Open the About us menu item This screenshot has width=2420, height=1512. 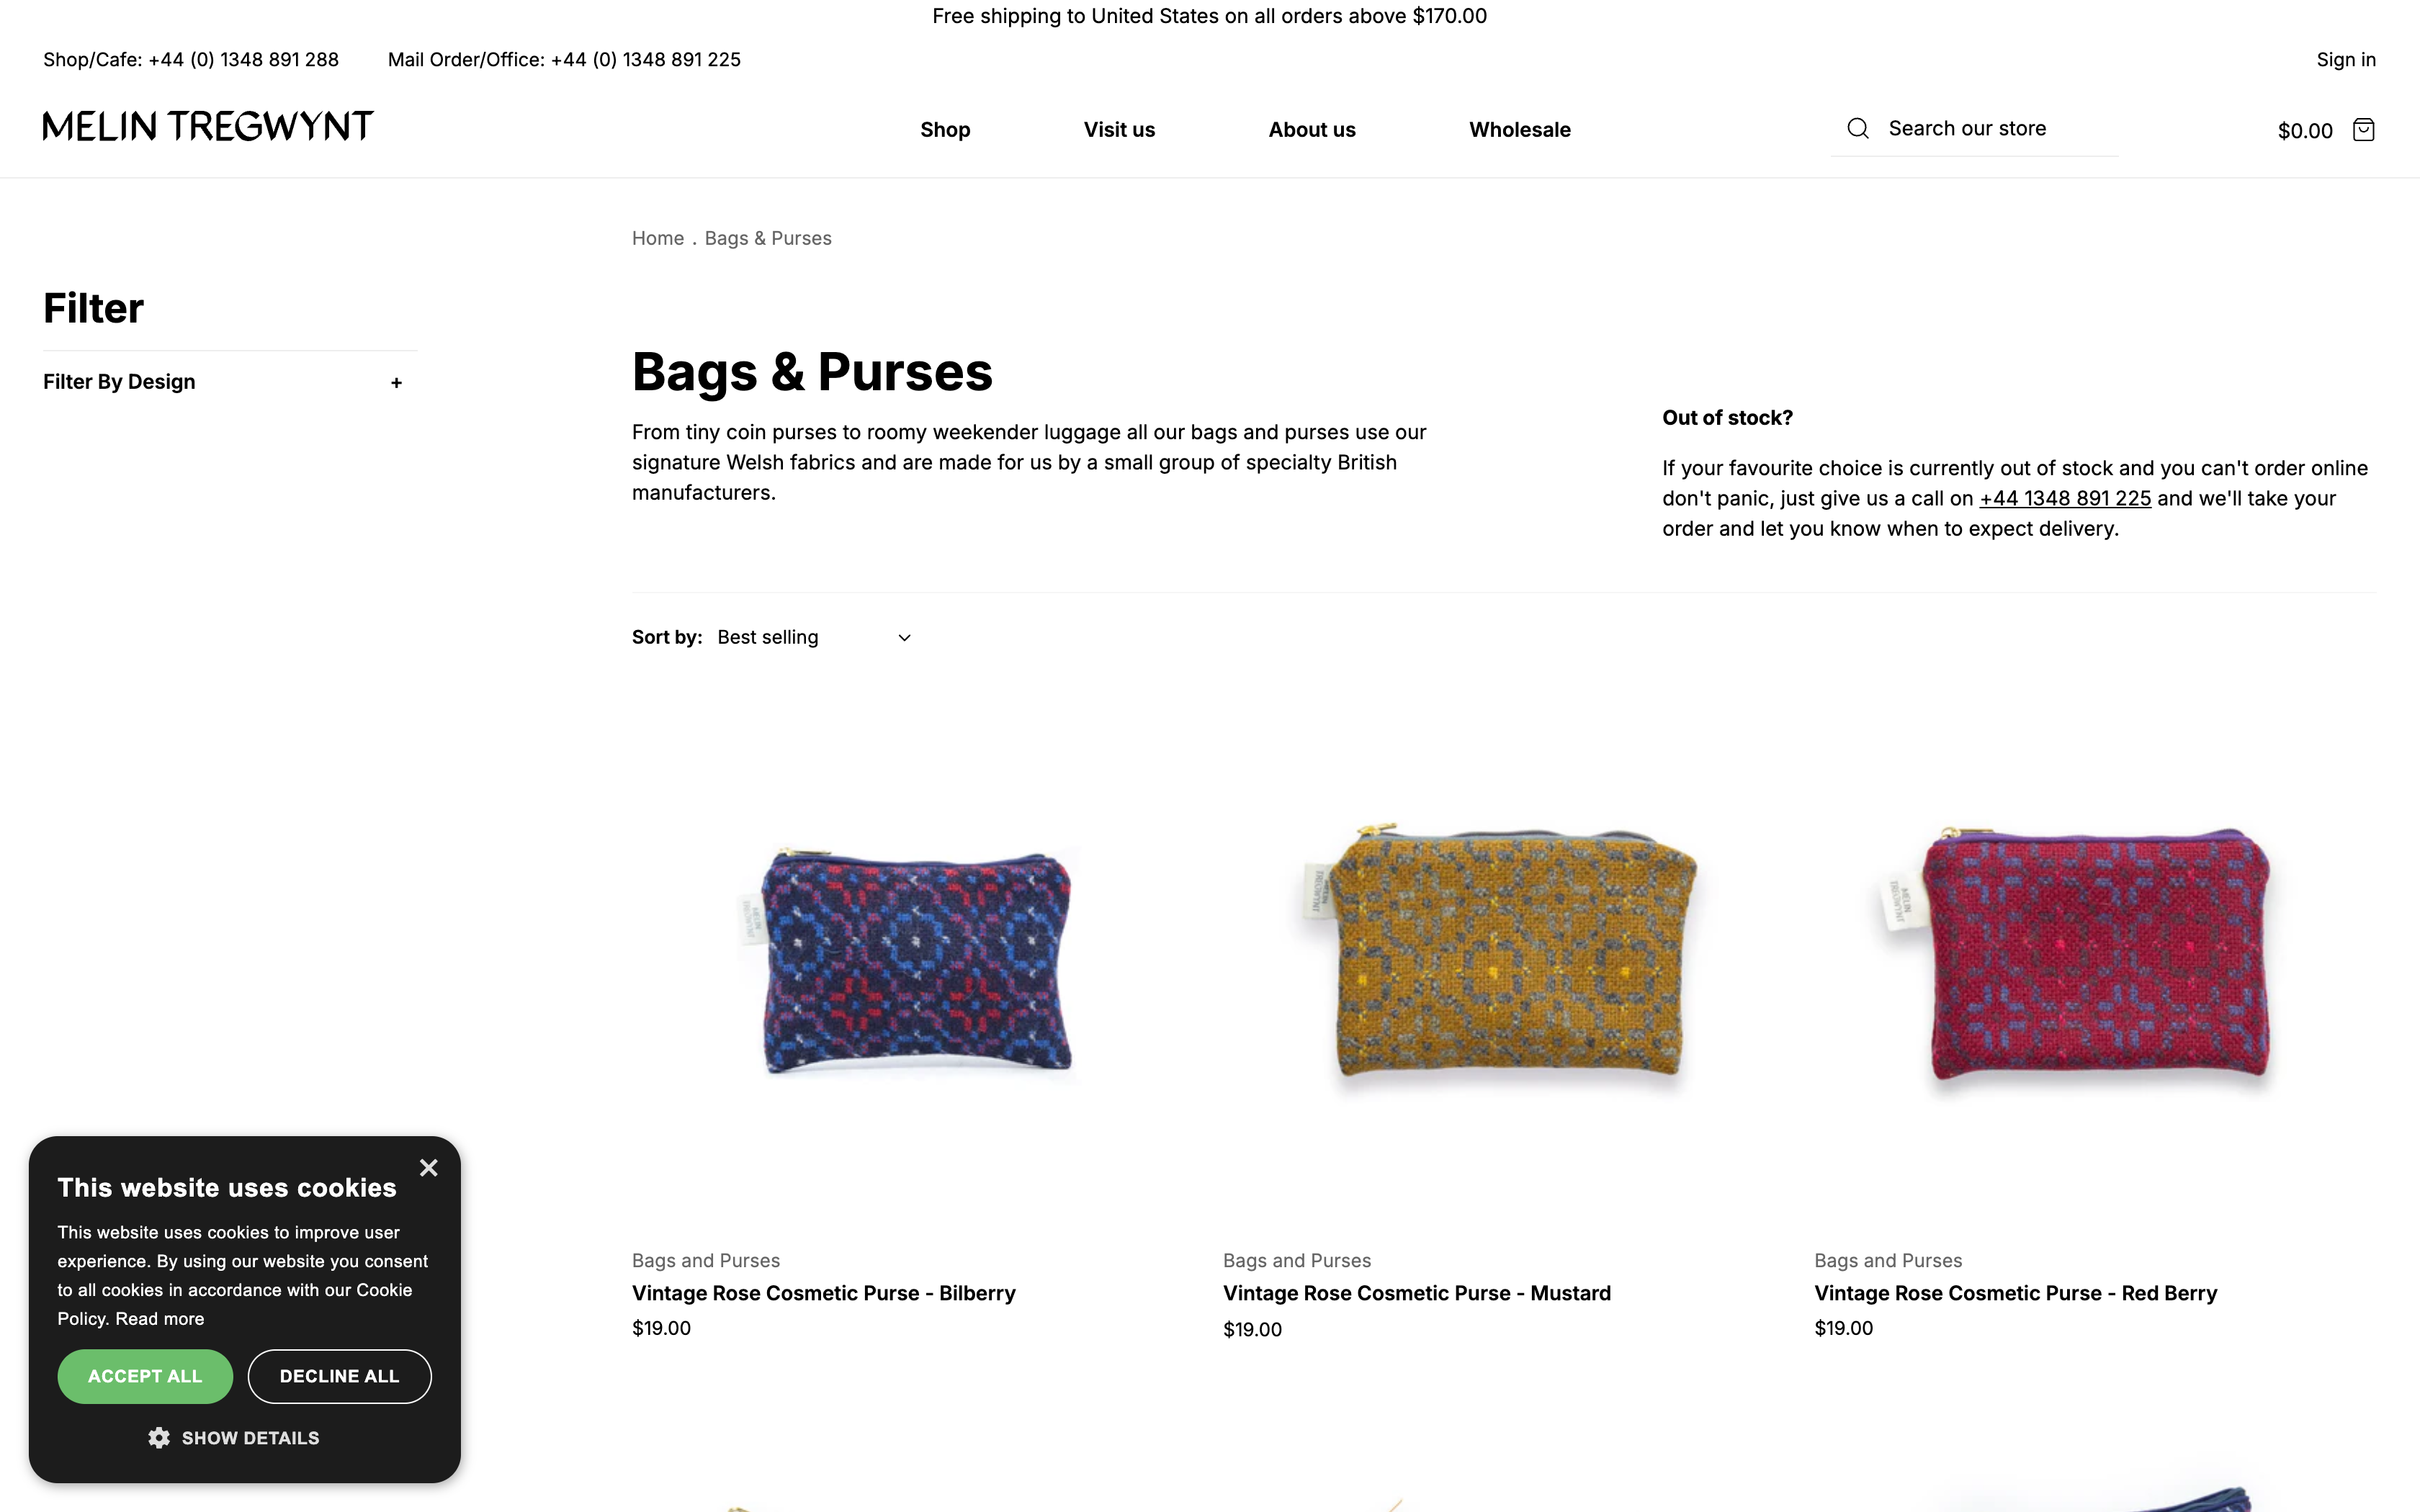(1312, 130)
